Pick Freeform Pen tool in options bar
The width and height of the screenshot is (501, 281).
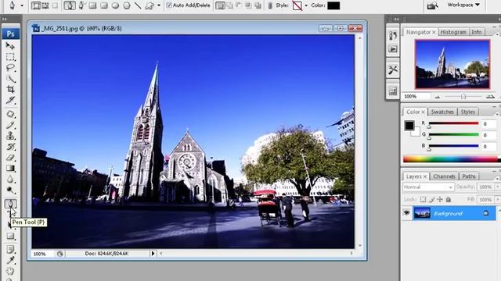[81, 5]
